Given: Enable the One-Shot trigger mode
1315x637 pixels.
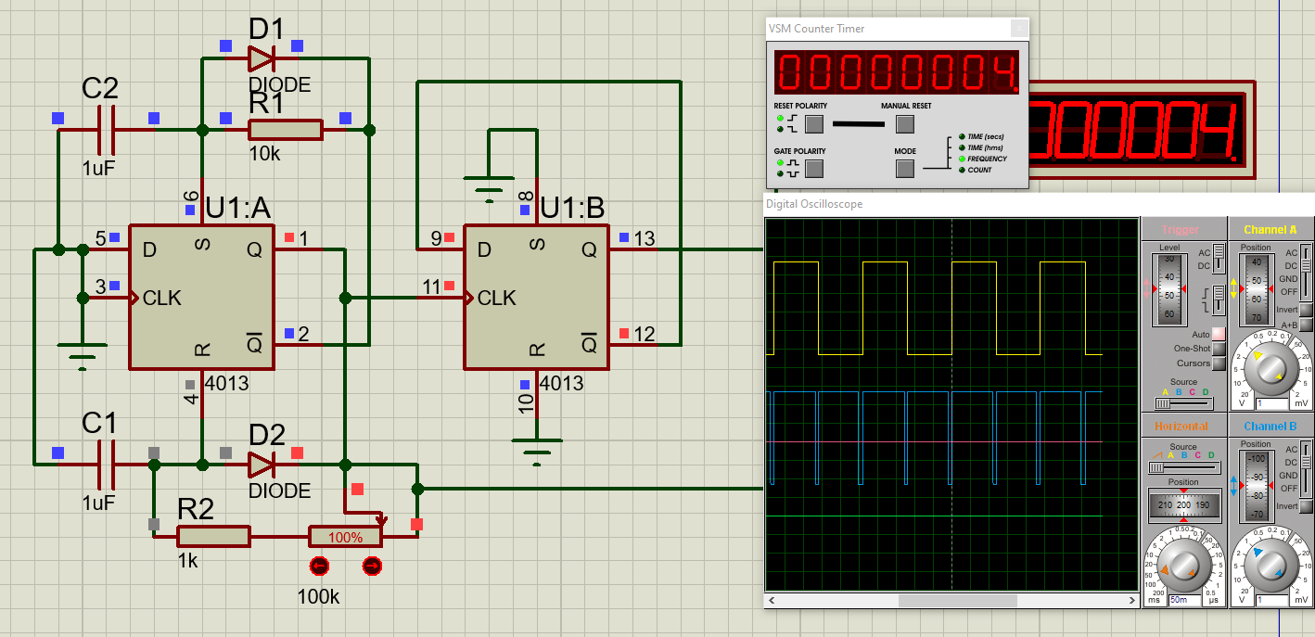Looking at the screenshot, I should 1219,349.
